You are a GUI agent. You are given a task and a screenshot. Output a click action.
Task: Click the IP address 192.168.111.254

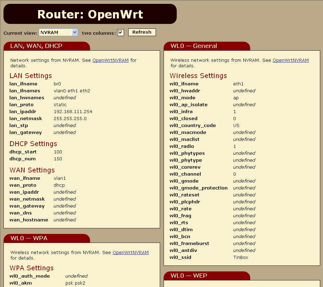tap(73, 112)
